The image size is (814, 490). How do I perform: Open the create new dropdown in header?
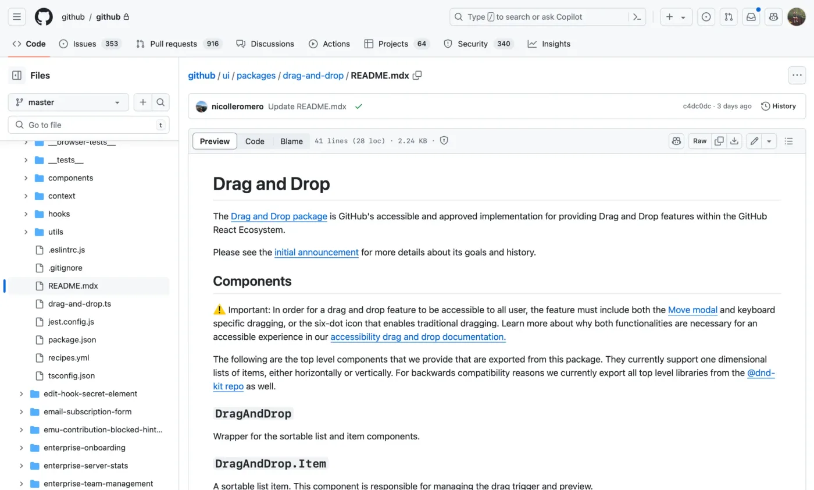coord(676,17)
